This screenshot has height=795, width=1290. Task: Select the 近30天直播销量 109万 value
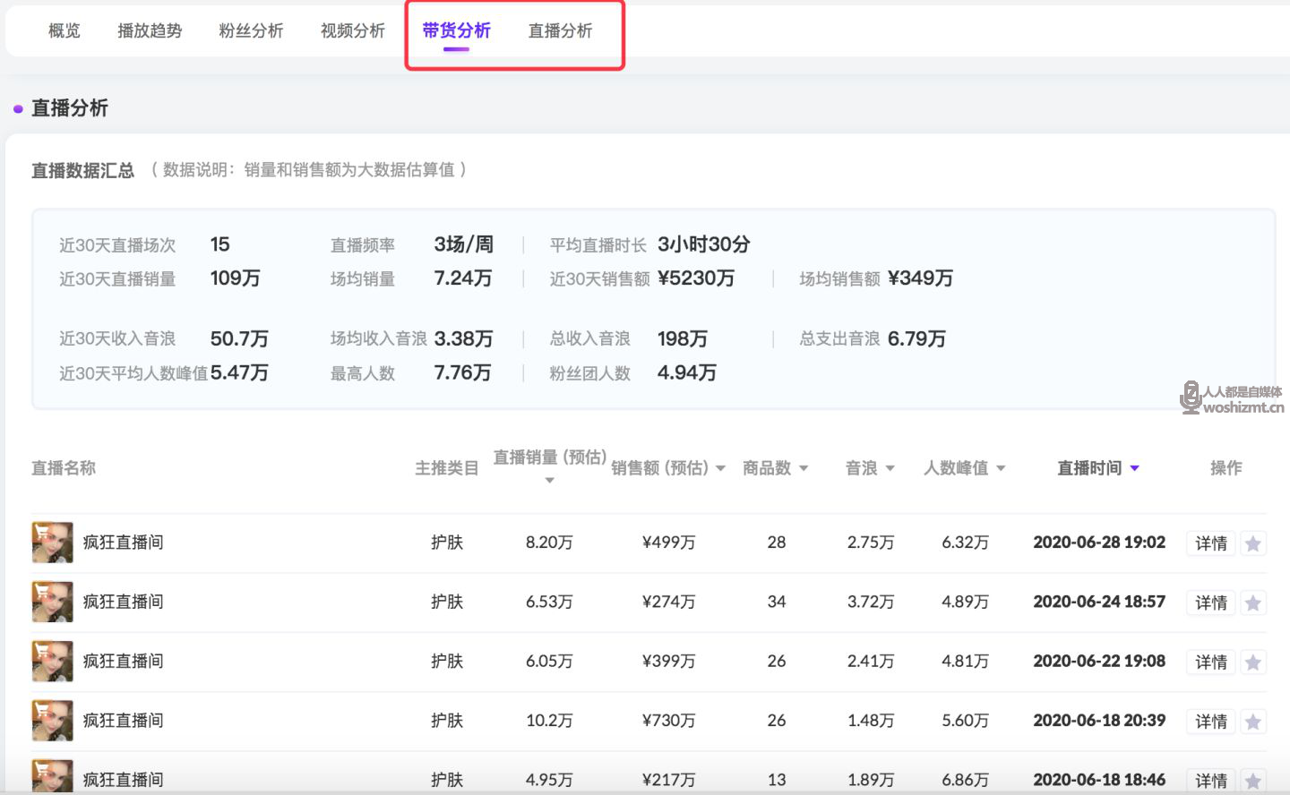click(x=235, y=278)
